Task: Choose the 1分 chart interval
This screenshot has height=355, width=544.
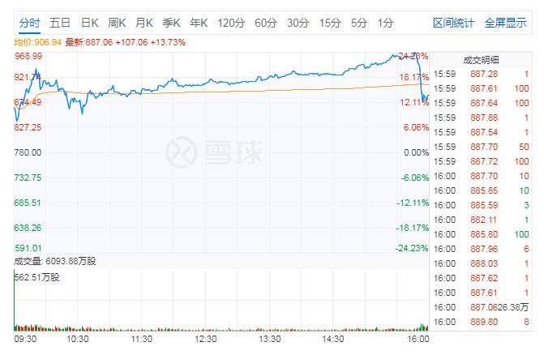Action: click(x=386, y=23)
